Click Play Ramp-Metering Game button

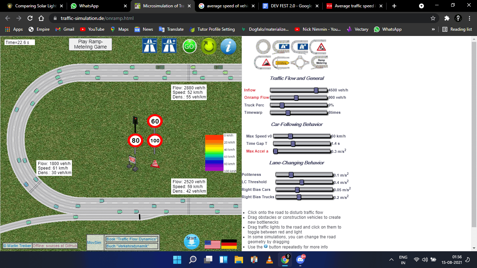(90, 44)
